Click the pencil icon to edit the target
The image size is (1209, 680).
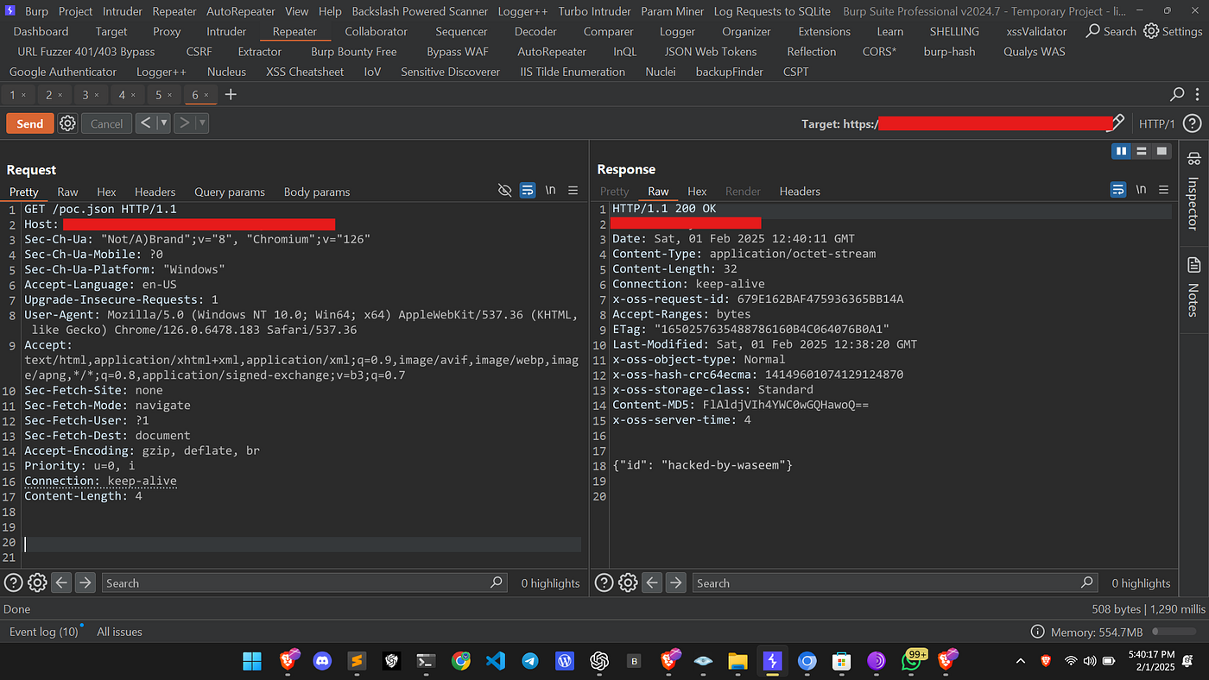[1117, 122]
